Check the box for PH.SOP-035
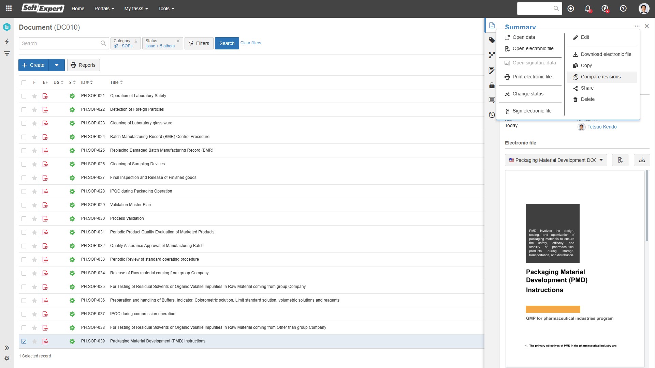 pyautogui.click(x=24, y=287)
